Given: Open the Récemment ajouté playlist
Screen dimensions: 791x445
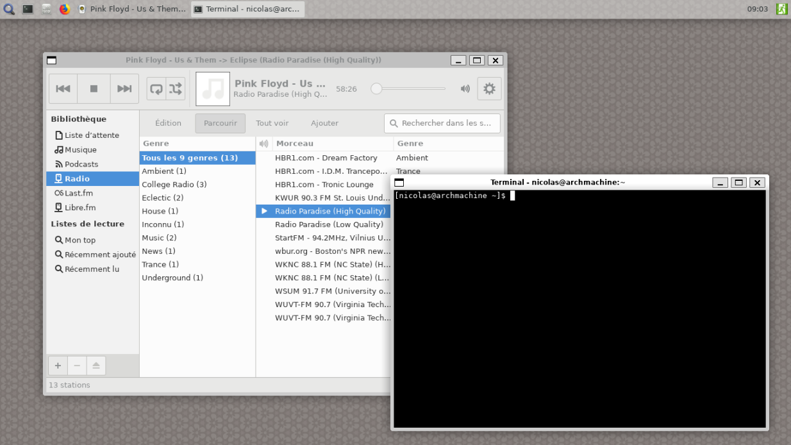Looking at the screenshot, I should (92, 255).
